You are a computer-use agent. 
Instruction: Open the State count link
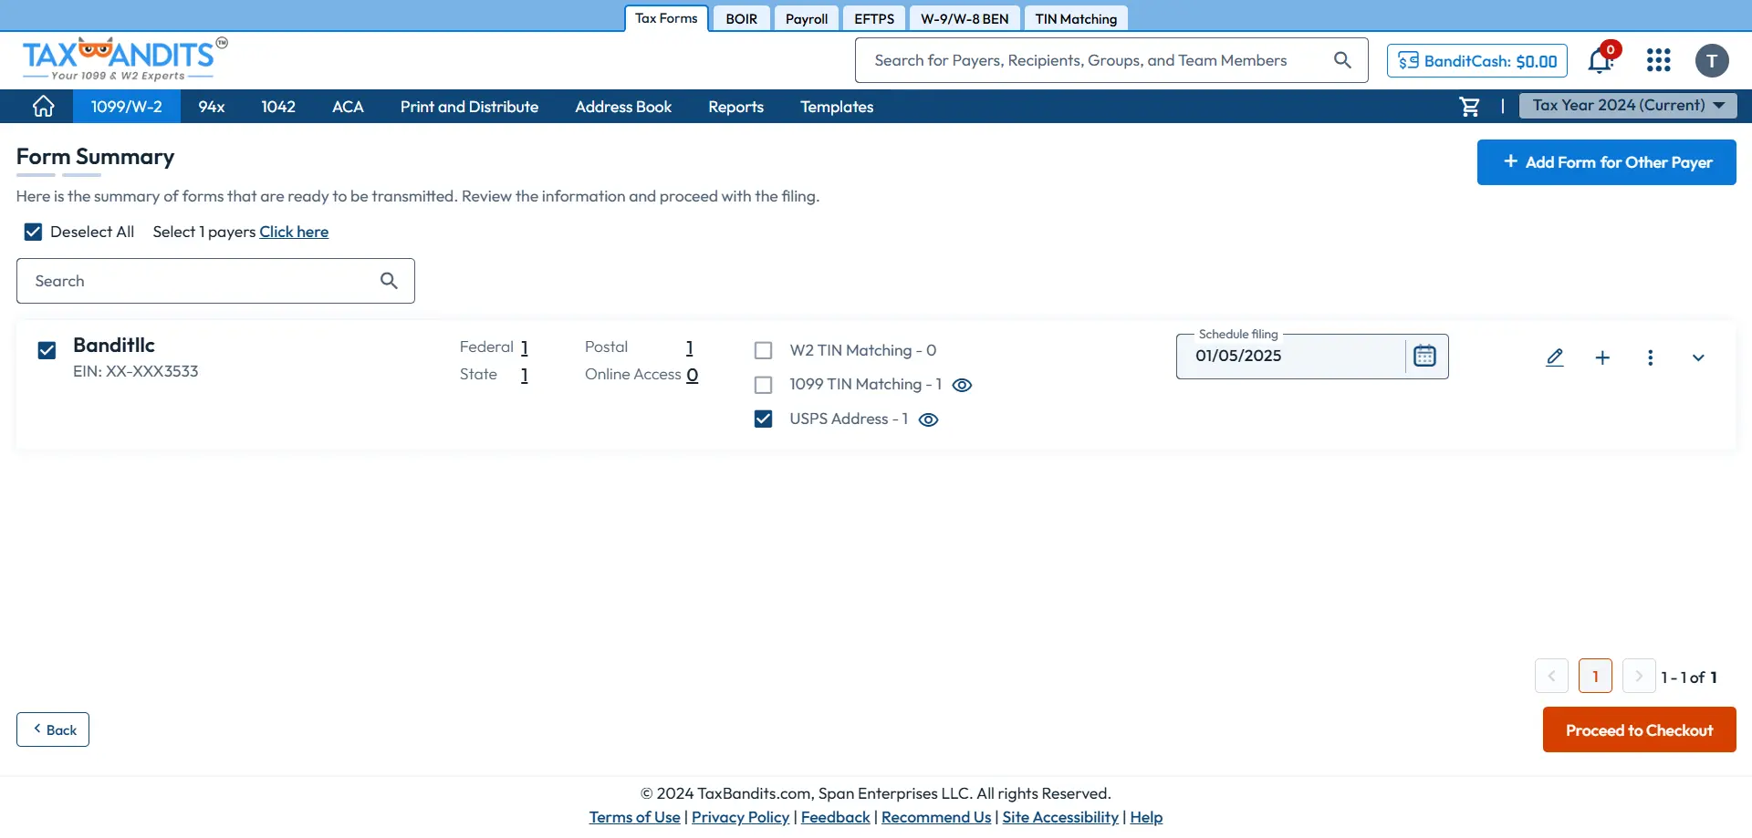coord(525,375)
